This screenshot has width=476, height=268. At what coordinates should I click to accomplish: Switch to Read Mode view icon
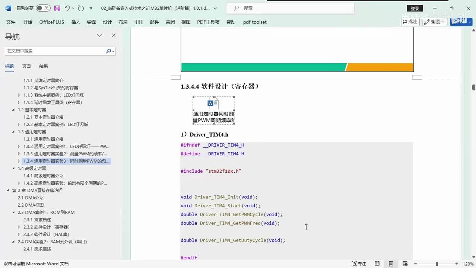tap(377, 264)
